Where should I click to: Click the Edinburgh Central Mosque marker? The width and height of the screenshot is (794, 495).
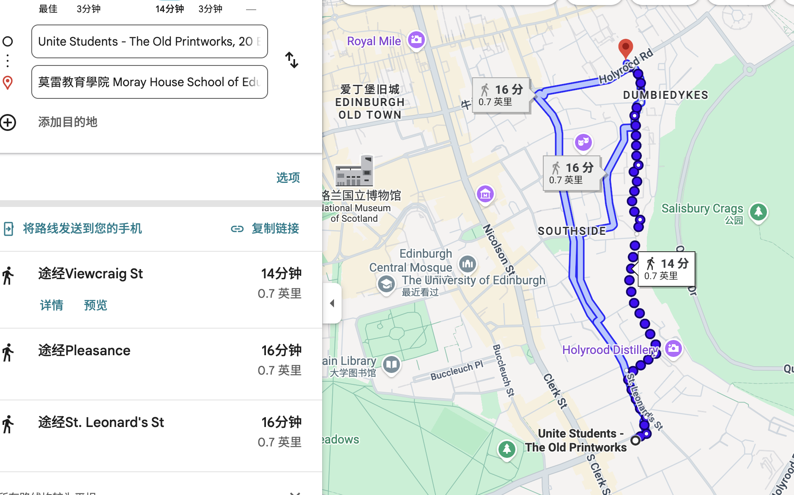(468, 264)
